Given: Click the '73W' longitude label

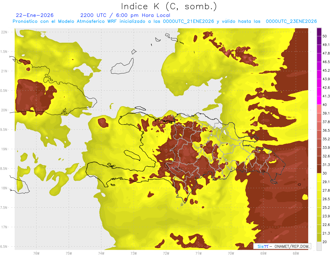Looking at the screenshot, I should pos(134,253).
